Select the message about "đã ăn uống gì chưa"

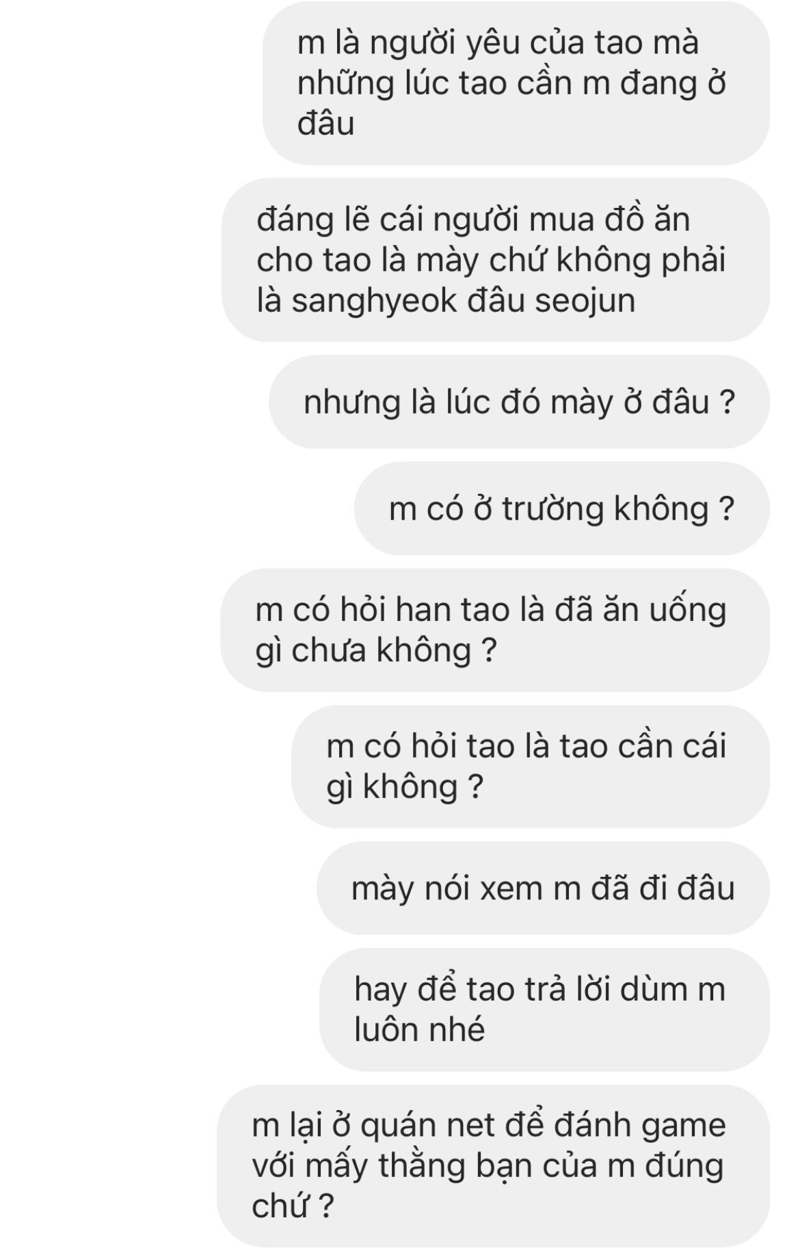click(495, 630)
